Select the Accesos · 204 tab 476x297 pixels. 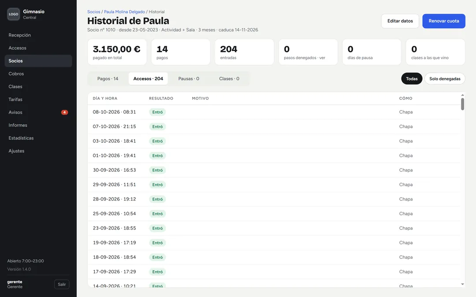point(148,79)
